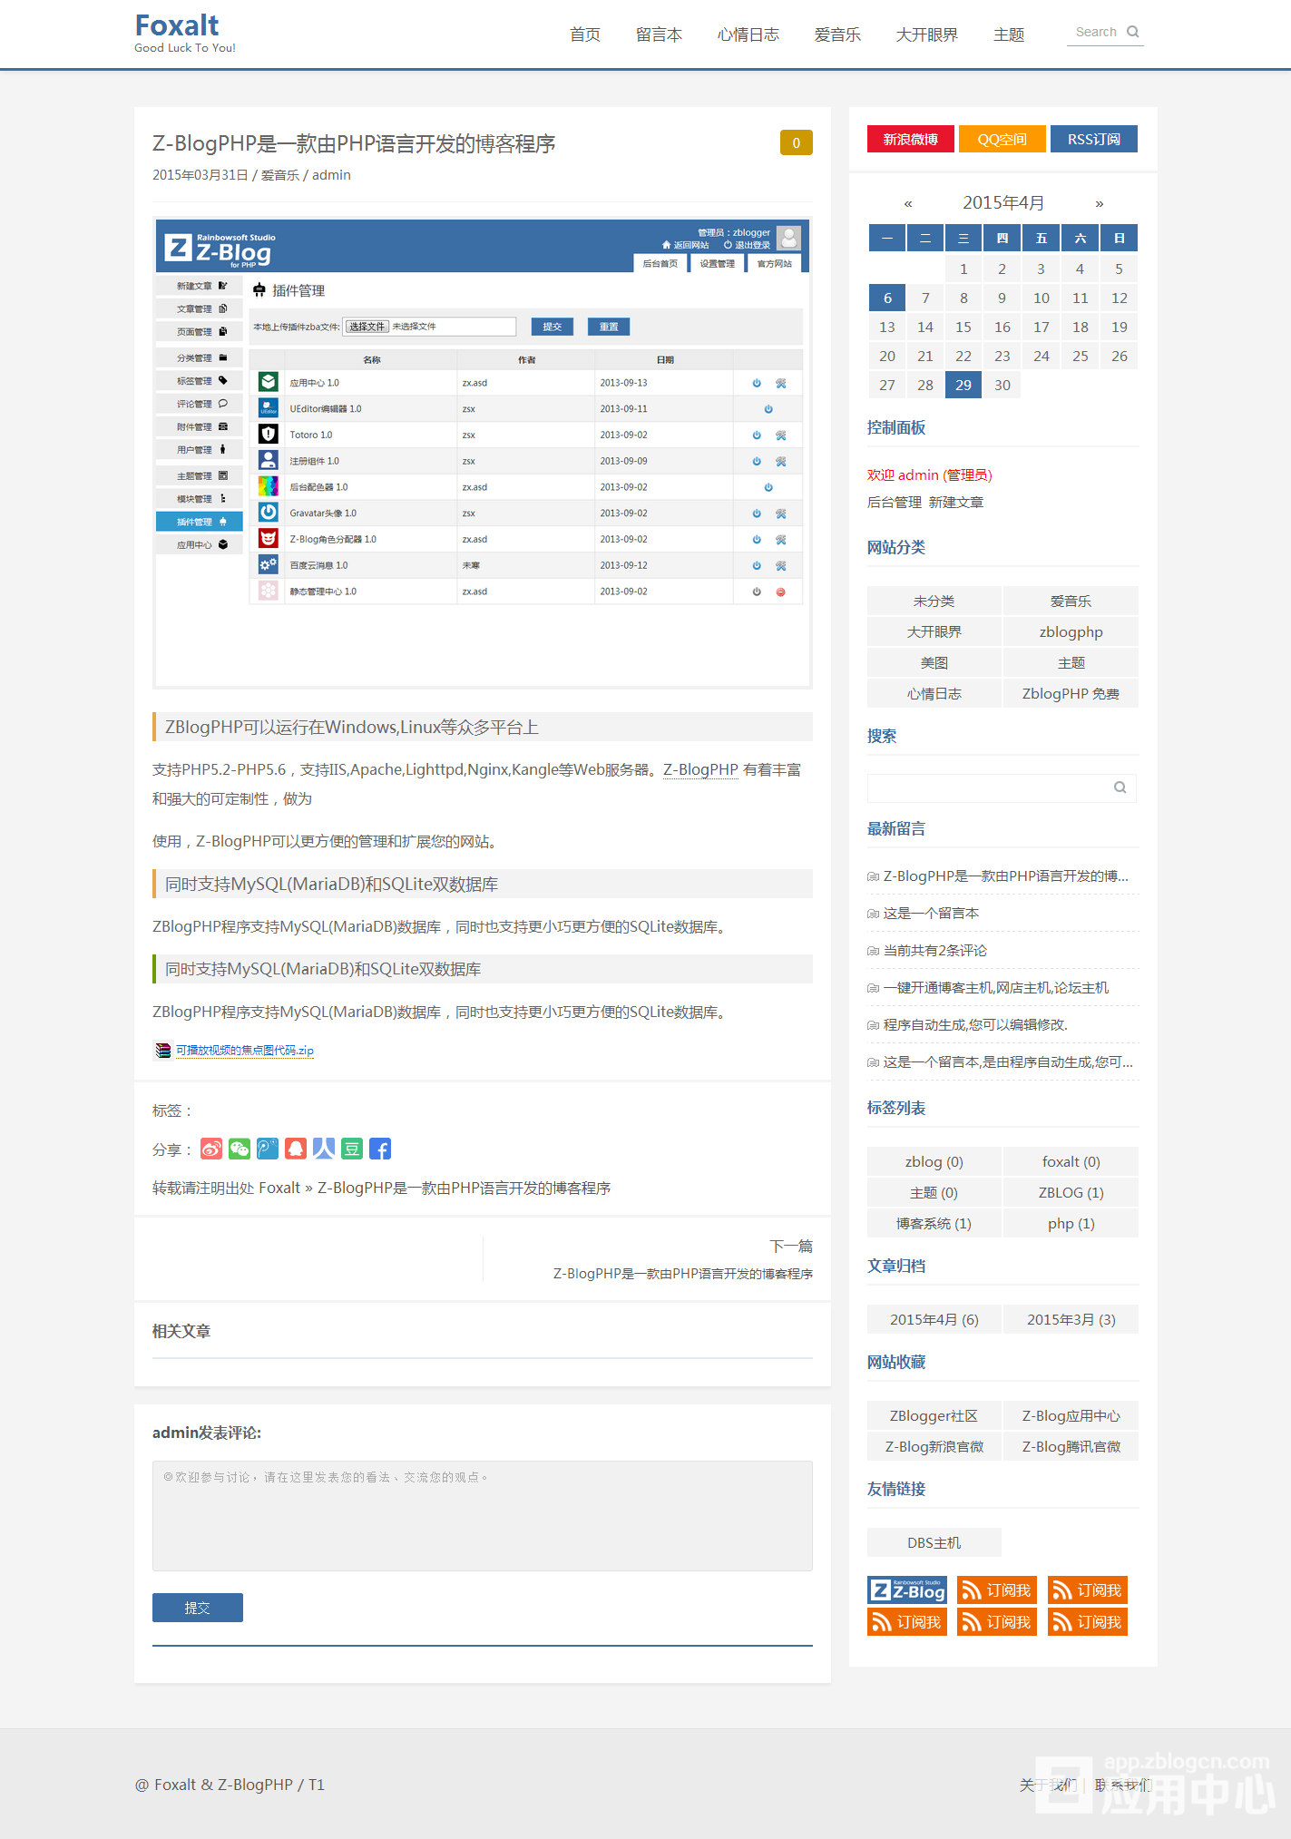Submit comment with the 提交 button
Viewport: 1291px width, 1839px height.
click(197, 1607)
